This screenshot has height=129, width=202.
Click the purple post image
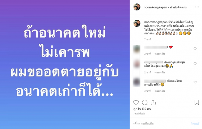pos(65,64)
